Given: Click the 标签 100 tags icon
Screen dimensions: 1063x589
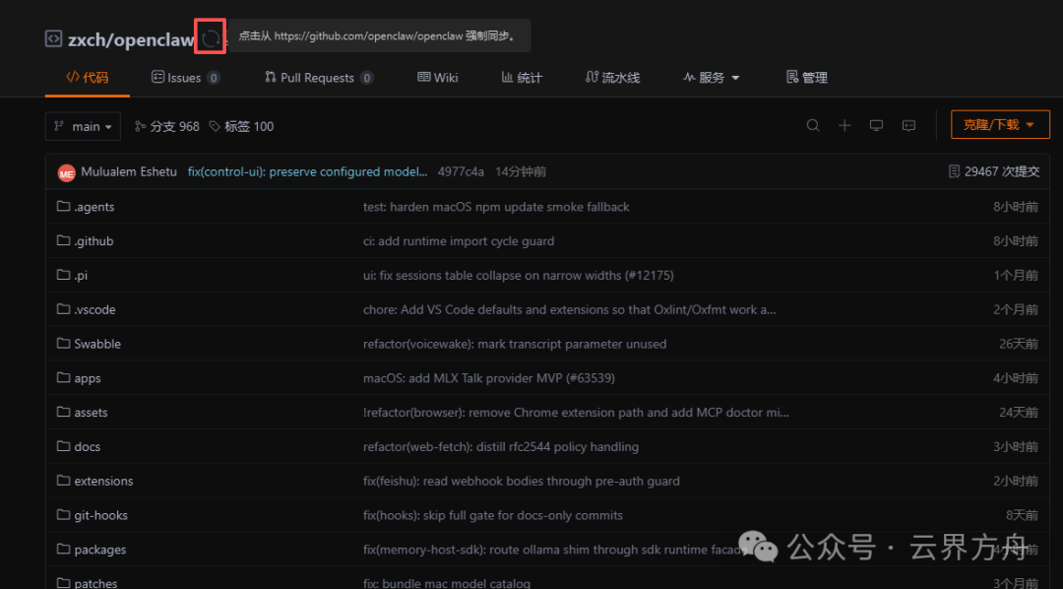Looking at the screenshot, I should (215, 126).
